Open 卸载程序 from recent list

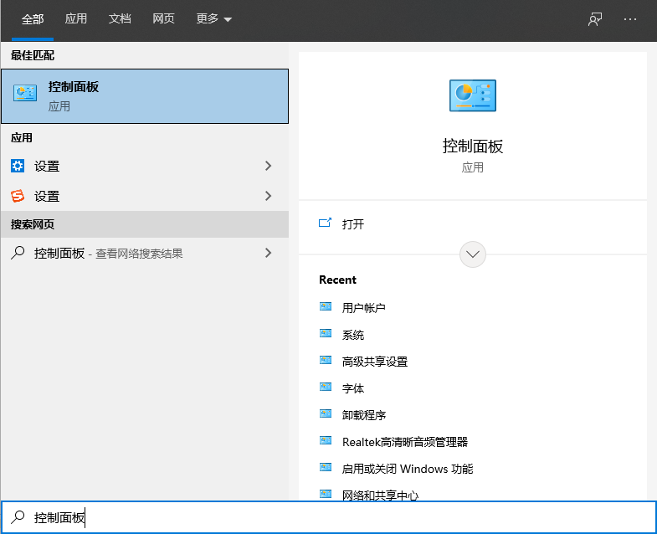(x=363, y=415)
